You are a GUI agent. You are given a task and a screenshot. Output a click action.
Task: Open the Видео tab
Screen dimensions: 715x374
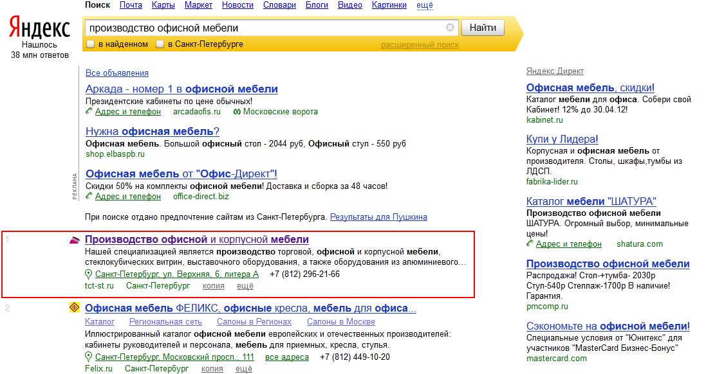(x=349, y=5)
